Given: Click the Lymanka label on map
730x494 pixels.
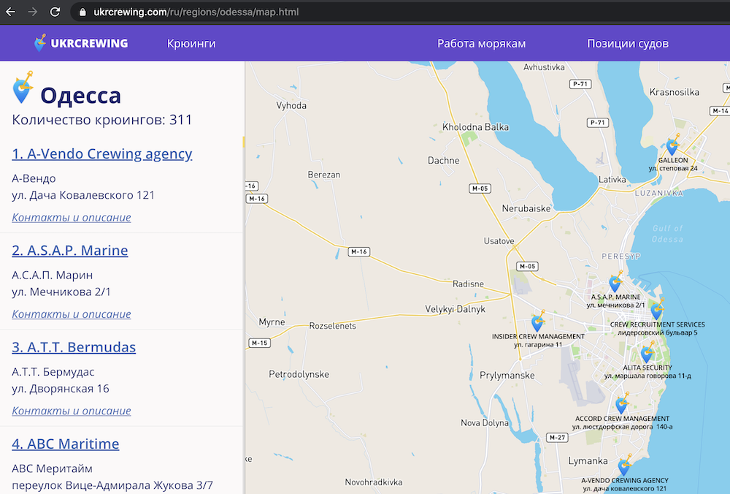Looking at the screenshot, I should 588,461.
